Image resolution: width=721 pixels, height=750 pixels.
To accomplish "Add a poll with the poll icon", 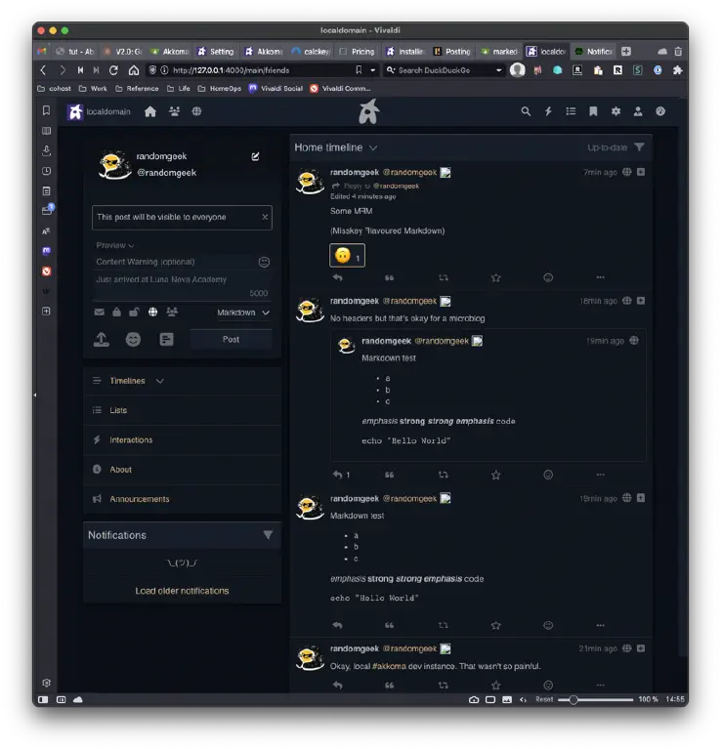I will [x=166, y=340].
